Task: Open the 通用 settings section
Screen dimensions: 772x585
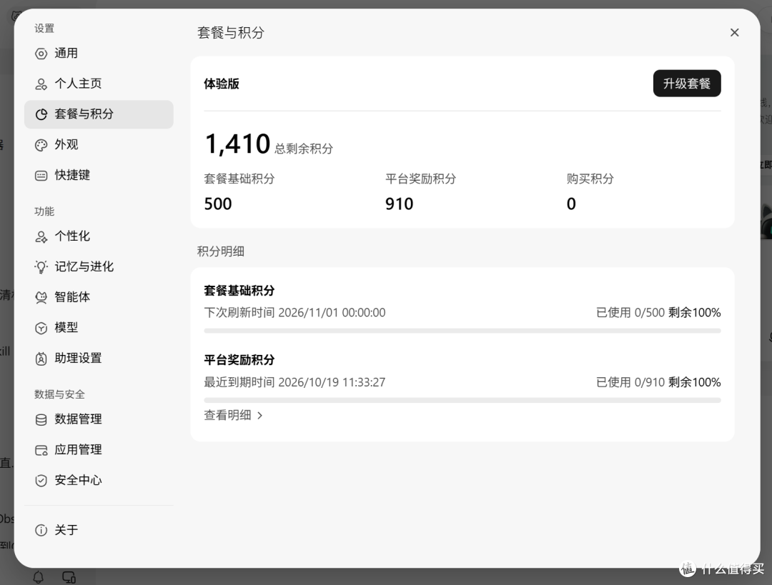Action: (99, 53)
